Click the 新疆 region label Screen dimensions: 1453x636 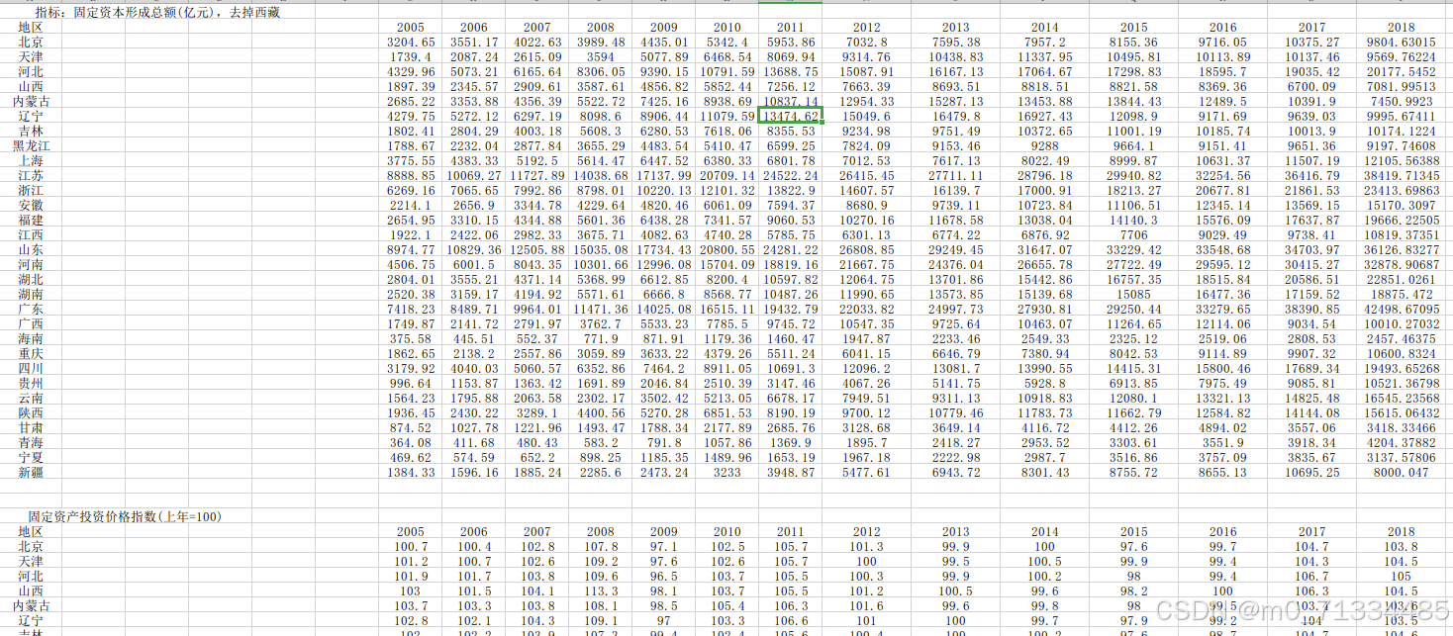tap(31, 472)
